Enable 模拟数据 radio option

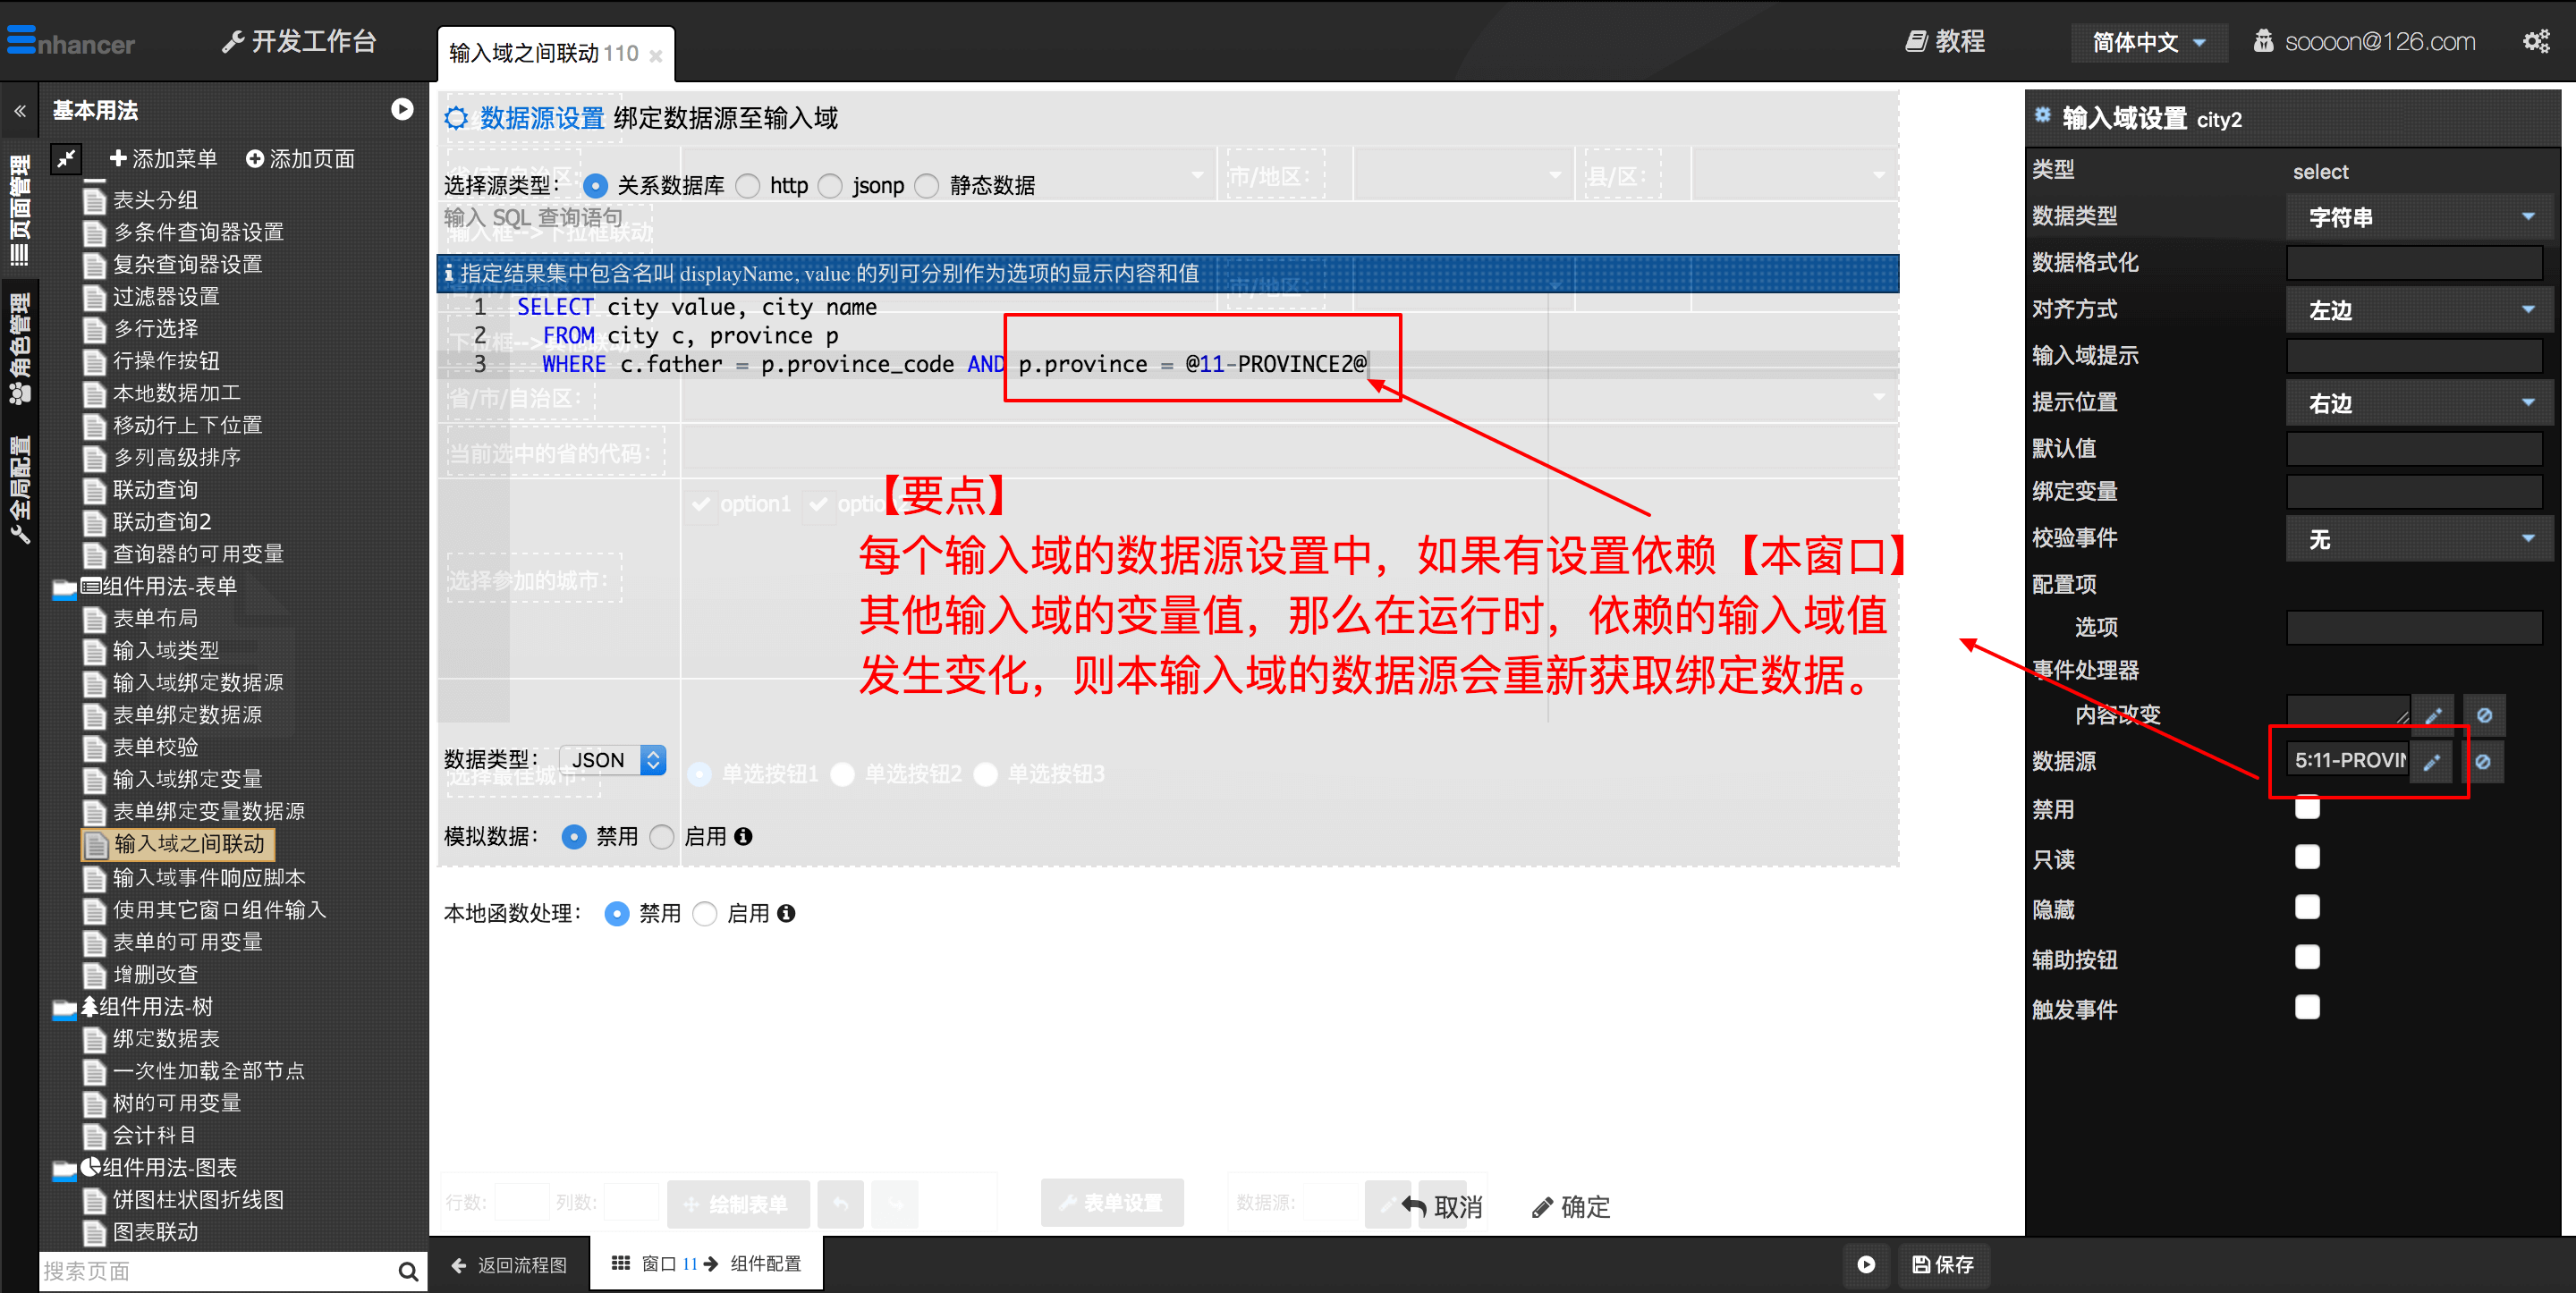(662, 836)
